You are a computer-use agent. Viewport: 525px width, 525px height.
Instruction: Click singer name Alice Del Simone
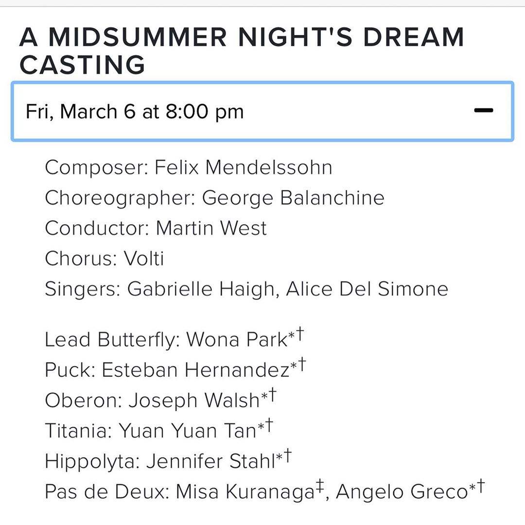(367, 289)
